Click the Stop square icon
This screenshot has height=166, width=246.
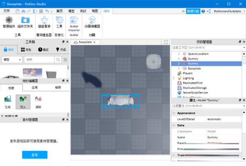tap(41, 11)
